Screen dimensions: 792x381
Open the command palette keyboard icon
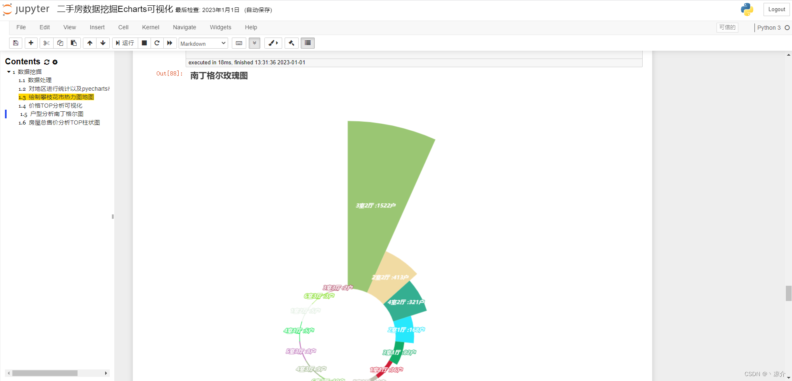click(x=239, y=43)
